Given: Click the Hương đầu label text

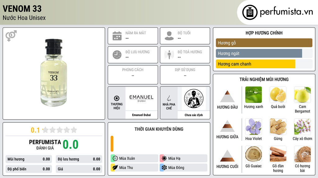Looking at the screenshot, I should pyautogui.click(x=227, y=107).
